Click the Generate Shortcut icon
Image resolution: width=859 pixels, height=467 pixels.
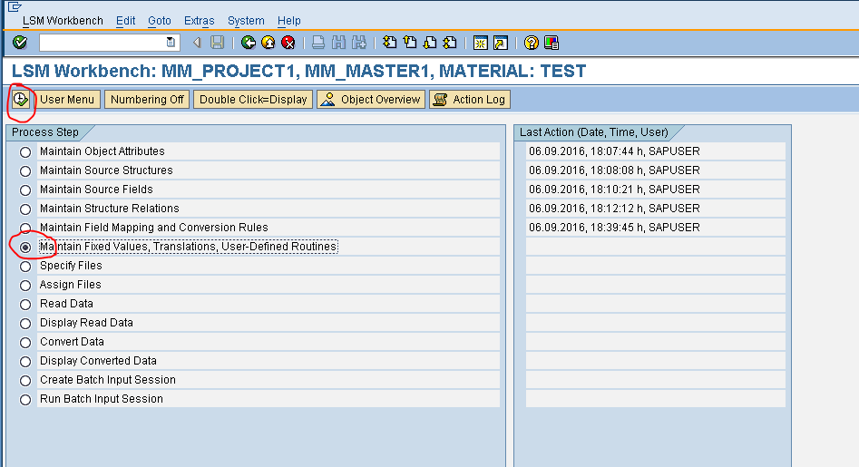coord(501,43)
